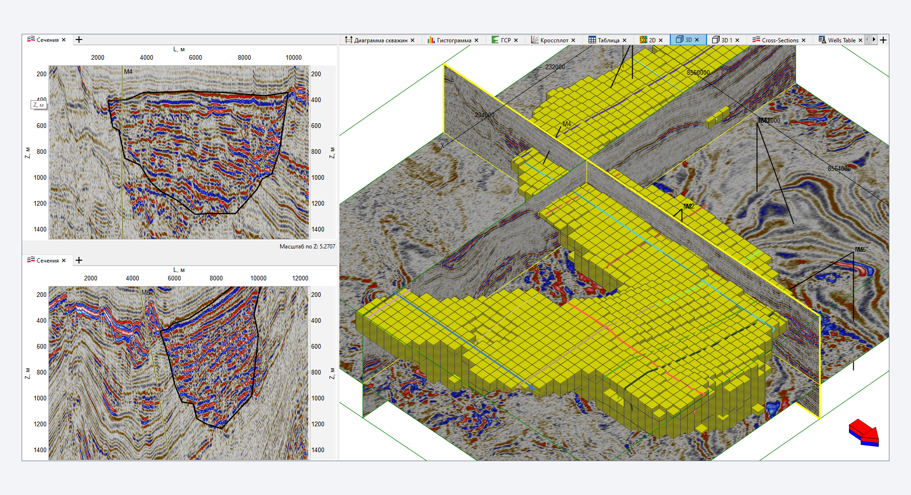
Task: Close the Кроссплот tab
Action: [x=573, y=40]
